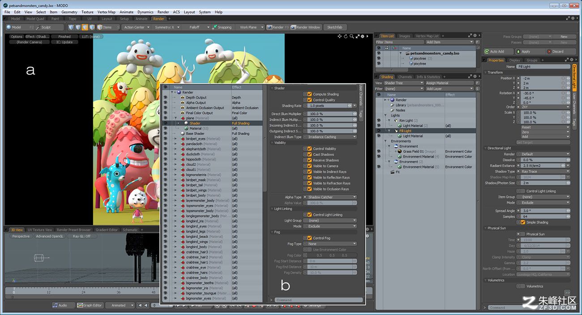Open the Symmetry: X dropdown
This screenshot has height=315, width=582.
coord(166,27)
